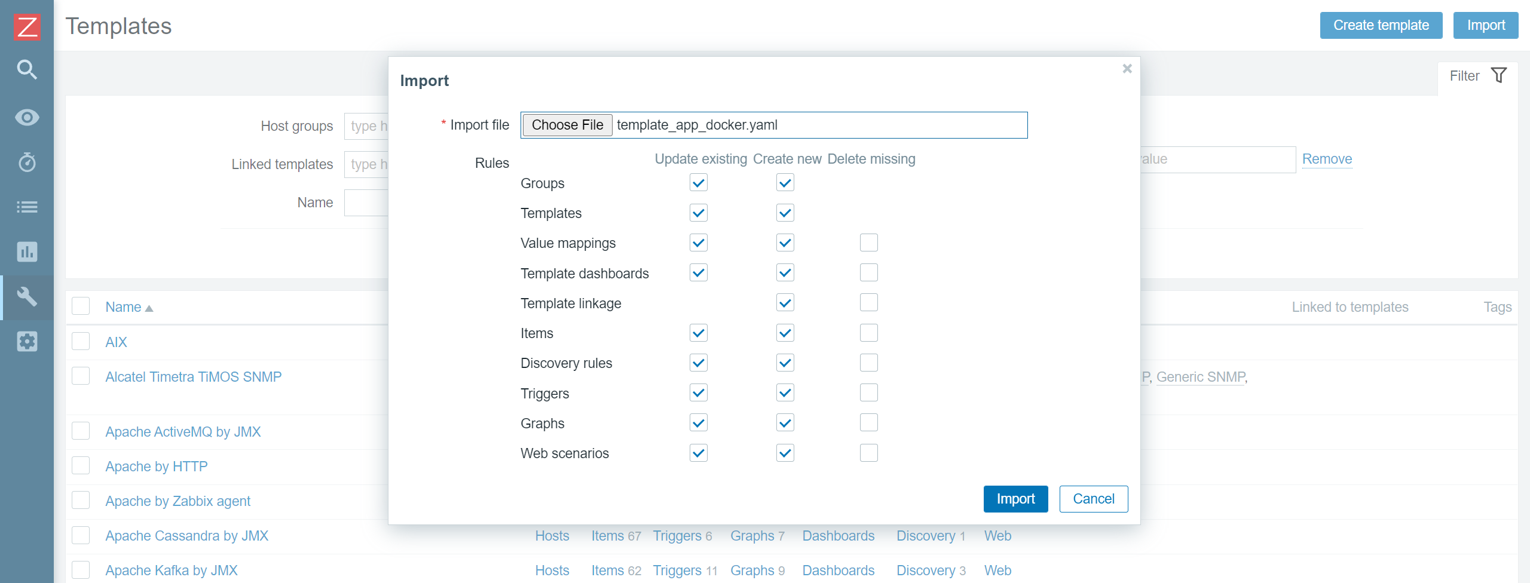Close the Import dialog with X

coord(1127,69)
